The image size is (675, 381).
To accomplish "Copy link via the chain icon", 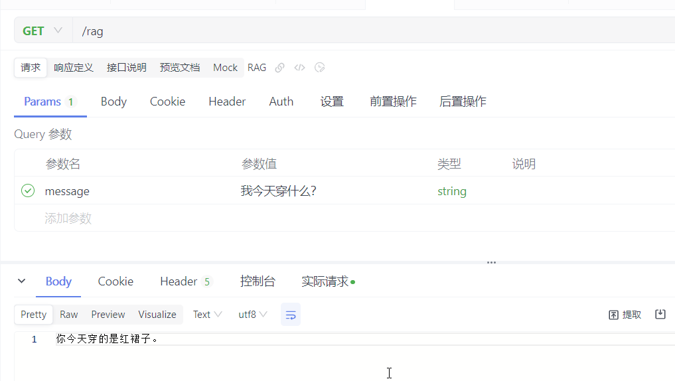I will (280, 68).
